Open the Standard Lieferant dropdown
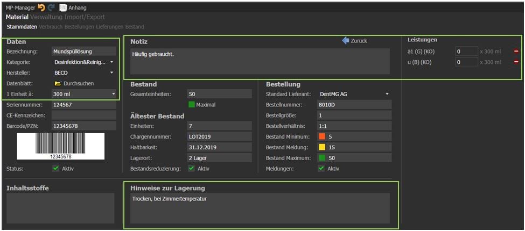 [x=354, y=94]
